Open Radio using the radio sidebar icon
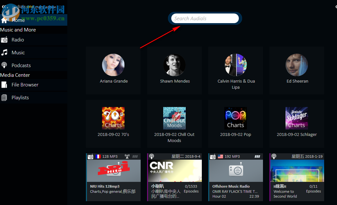 point(5,40)
